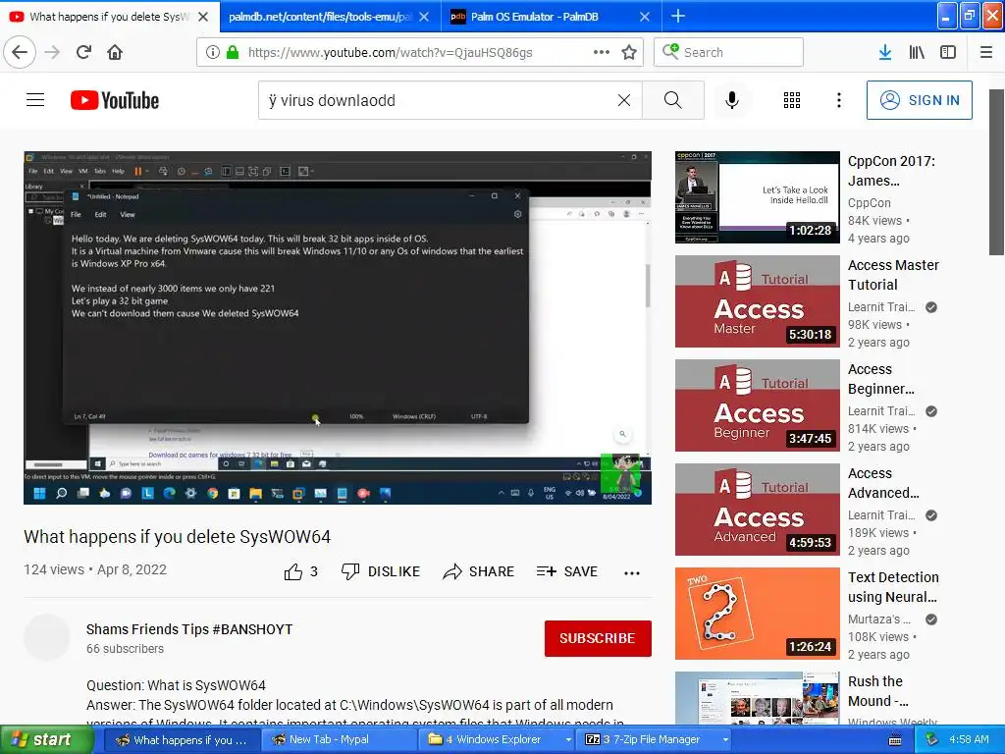Viewport: 1005px width, 754px height.
Task: Open Windows Explorer taskbar group
Action: click(x=495, y=739)
